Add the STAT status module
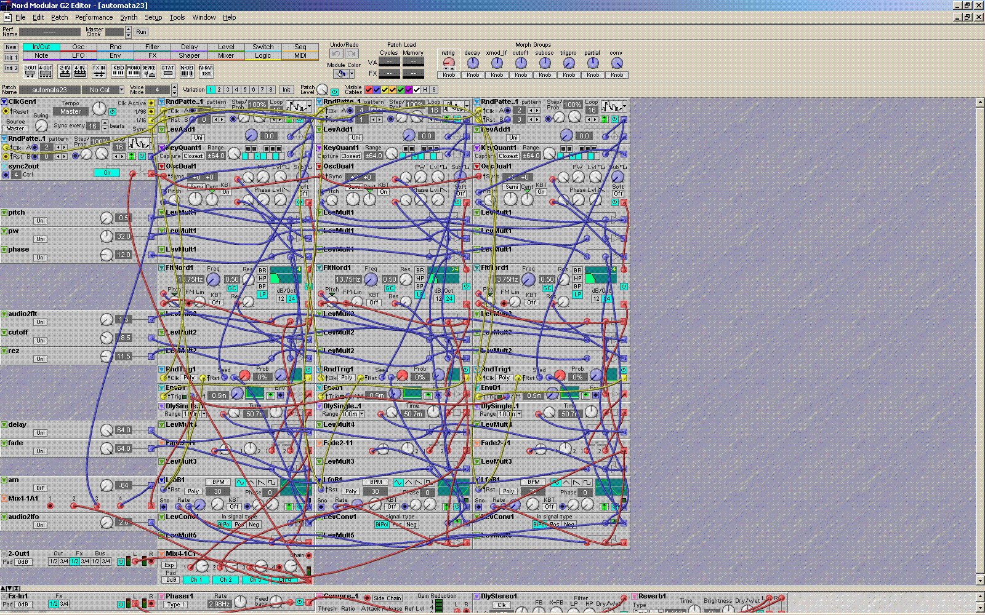 click(168, 71)
